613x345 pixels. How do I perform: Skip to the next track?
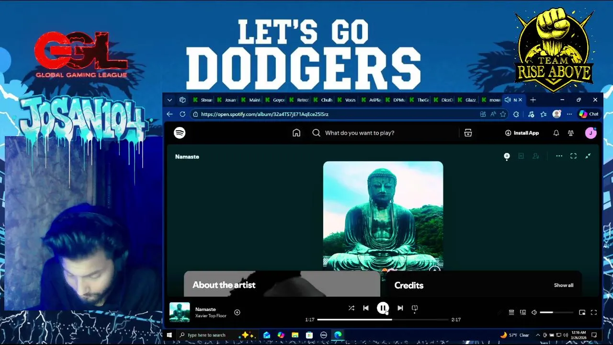(400, 308)
